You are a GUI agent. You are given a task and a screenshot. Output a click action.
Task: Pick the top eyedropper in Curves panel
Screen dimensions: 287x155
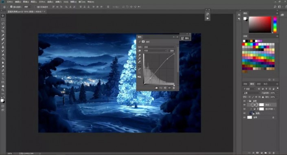pyautogui.click(x=139, y=55)
